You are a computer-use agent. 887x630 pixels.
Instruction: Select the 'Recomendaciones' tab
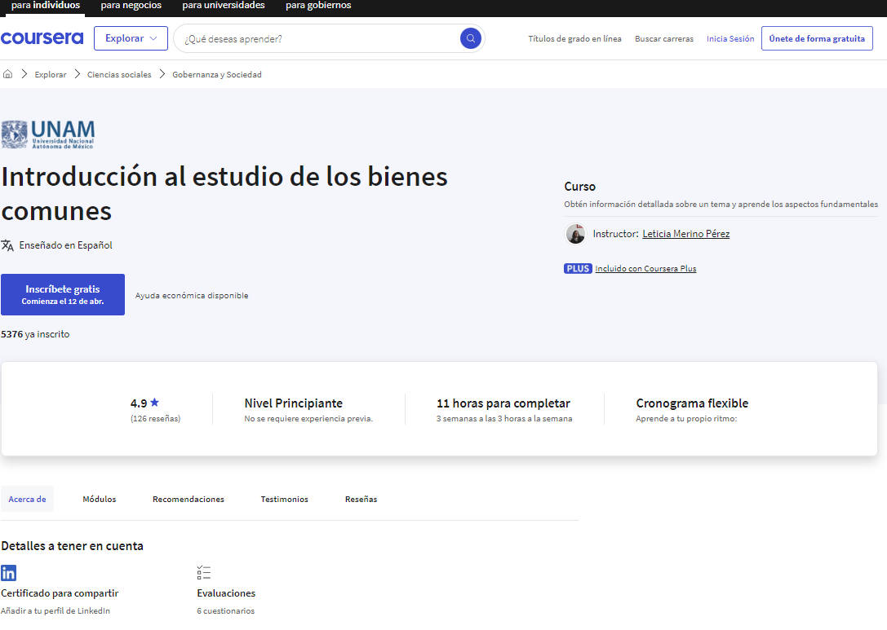point(188,499)
